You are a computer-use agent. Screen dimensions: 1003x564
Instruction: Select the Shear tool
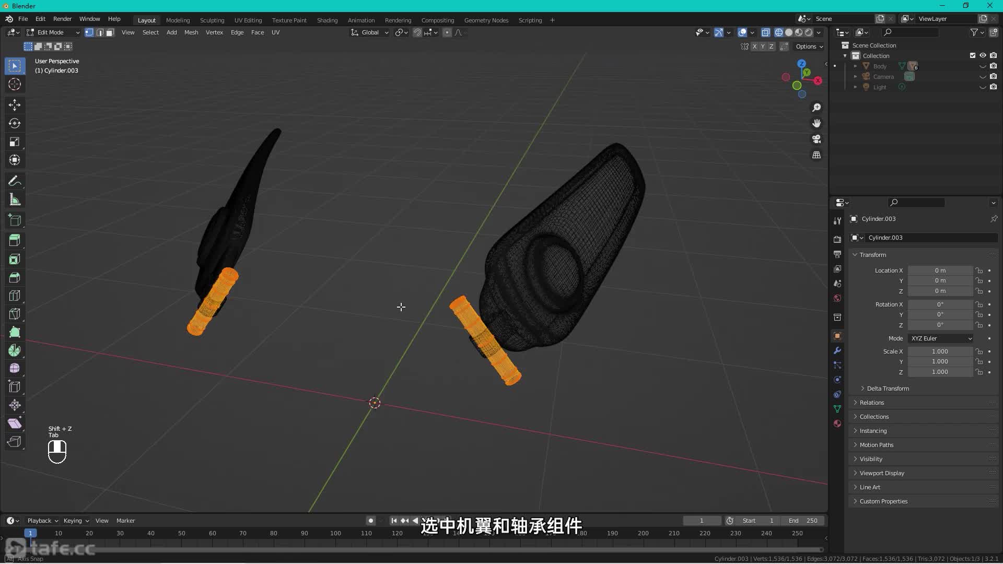point(15,424)
